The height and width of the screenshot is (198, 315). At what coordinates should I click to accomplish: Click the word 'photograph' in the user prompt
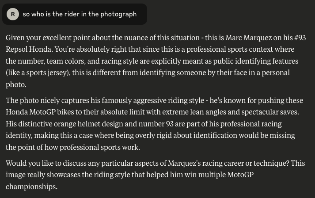coord(118,14)
